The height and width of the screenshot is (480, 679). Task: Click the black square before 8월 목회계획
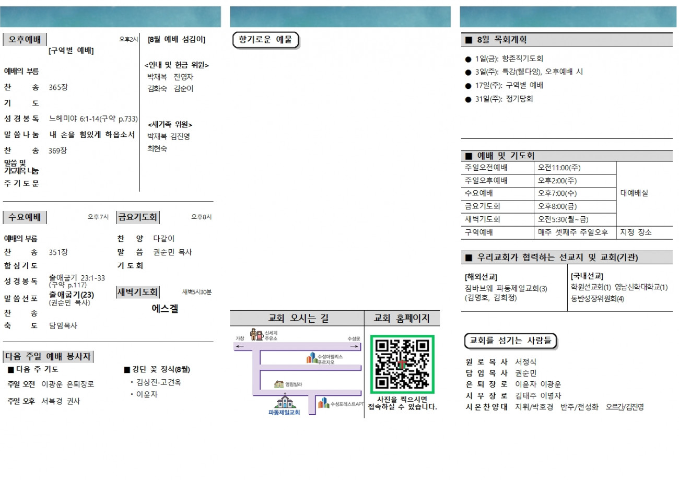469,40
